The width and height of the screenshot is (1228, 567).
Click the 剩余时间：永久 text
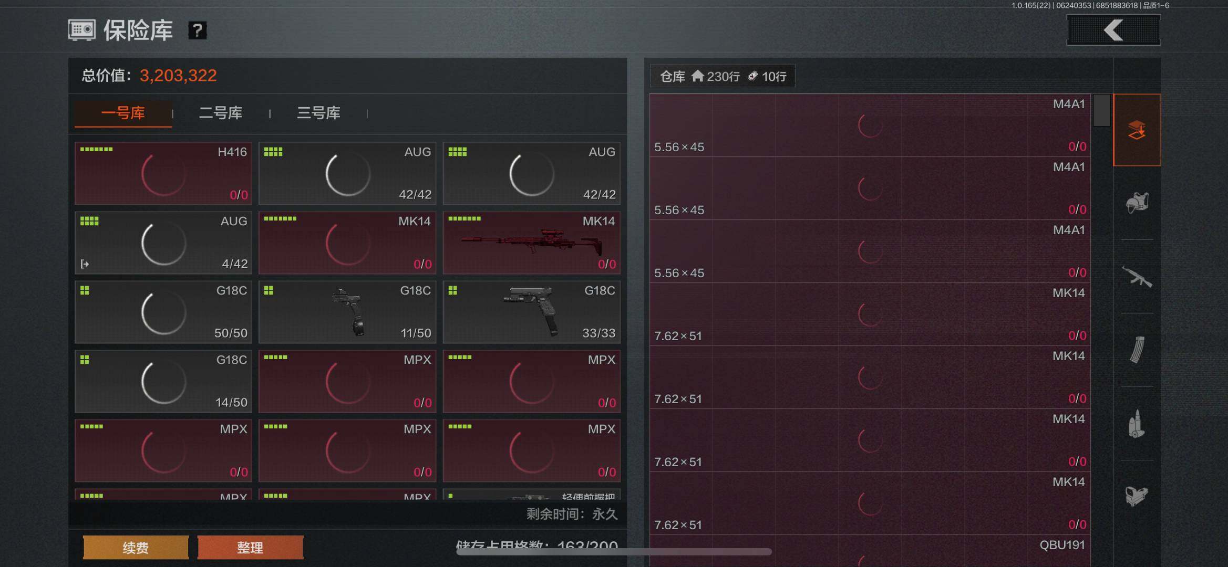(572, 514)
